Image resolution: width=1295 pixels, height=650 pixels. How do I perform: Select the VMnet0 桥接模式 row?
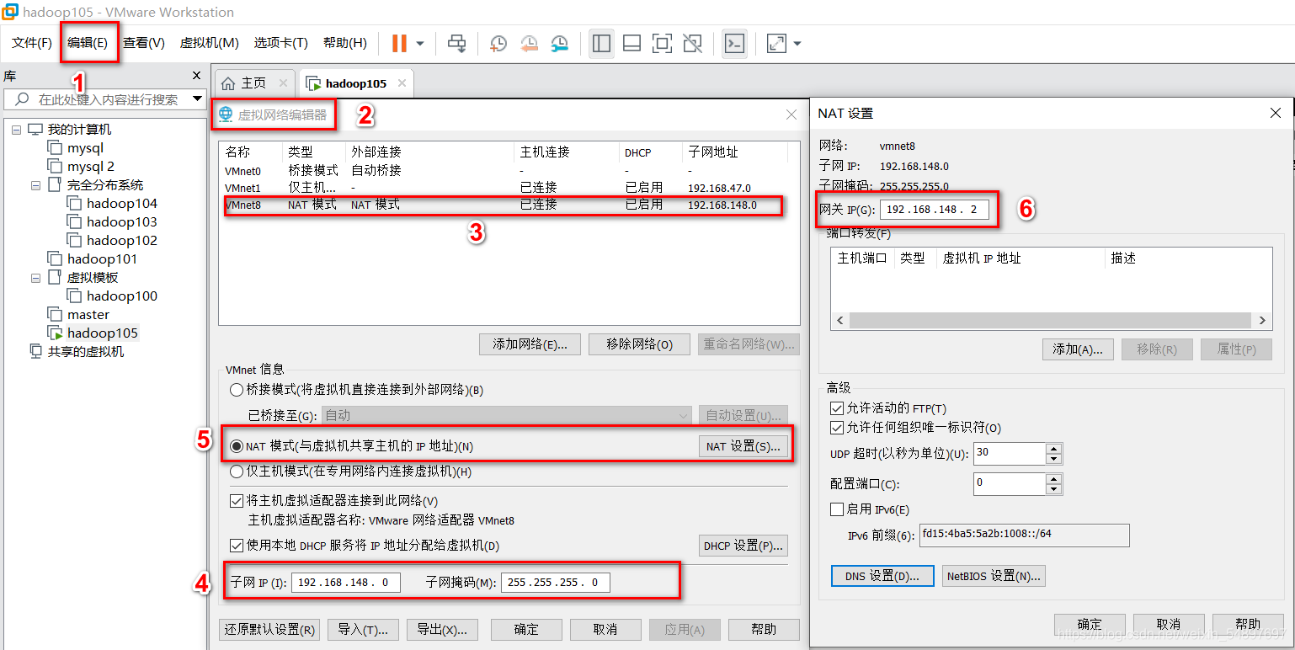[x=504, y=171]
